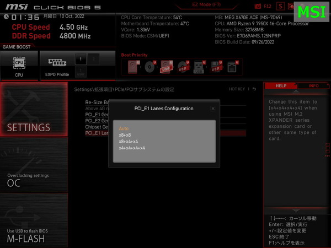
Task: Click the clock time display 01:36
Action: [25, 17]
